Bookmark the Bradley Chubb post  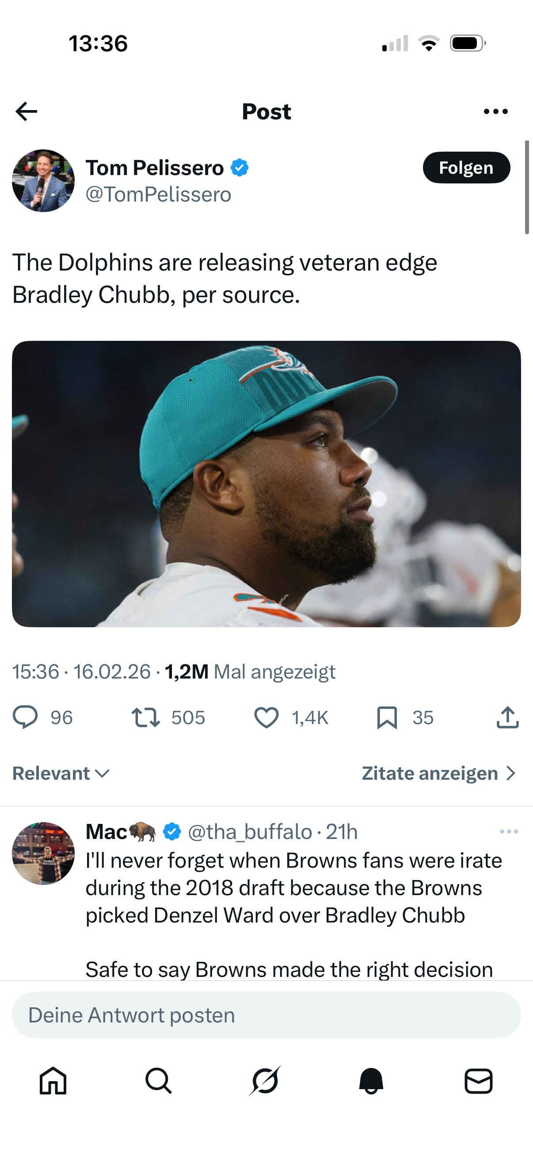[387, 717]
